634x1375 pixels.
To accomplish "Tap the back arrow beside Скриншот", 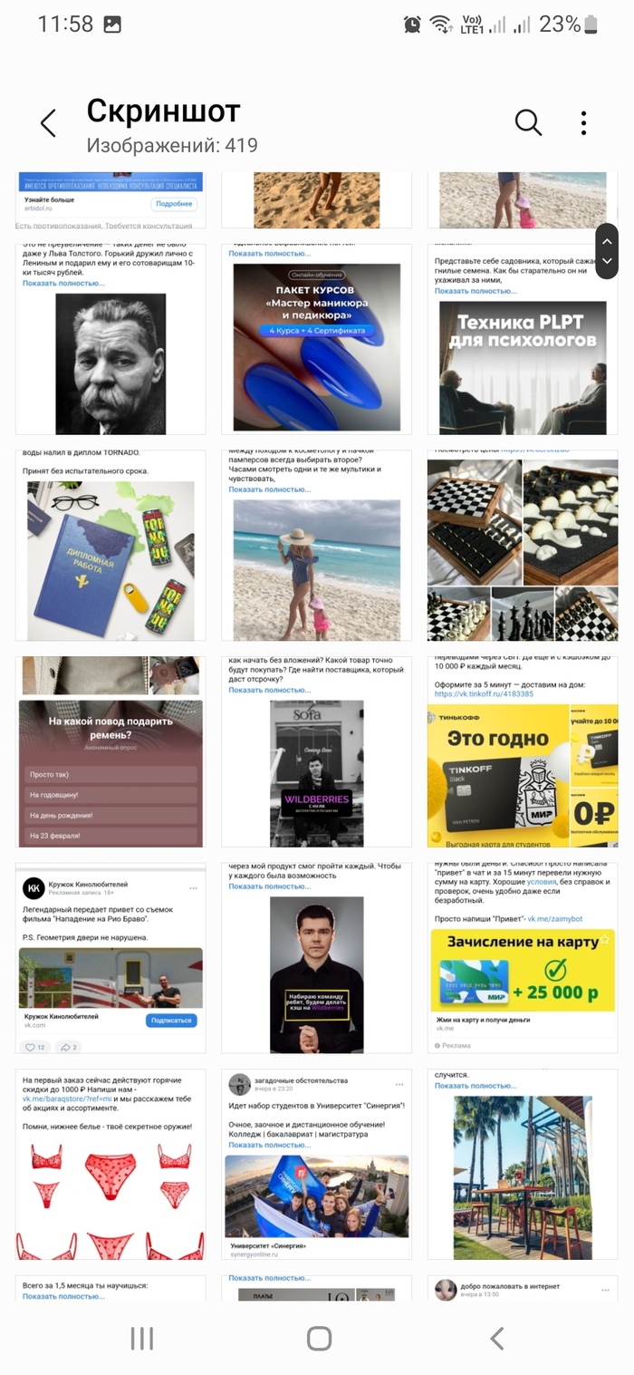I will click(x=48, y=123).
